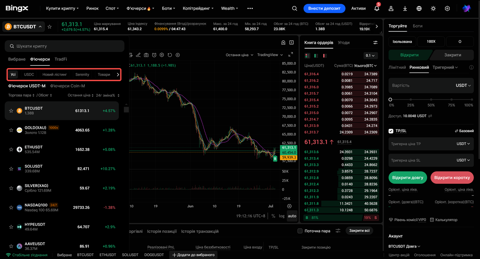
Task: Enable the Поточна пара checkbox
Action: click(x=300, y=231)
